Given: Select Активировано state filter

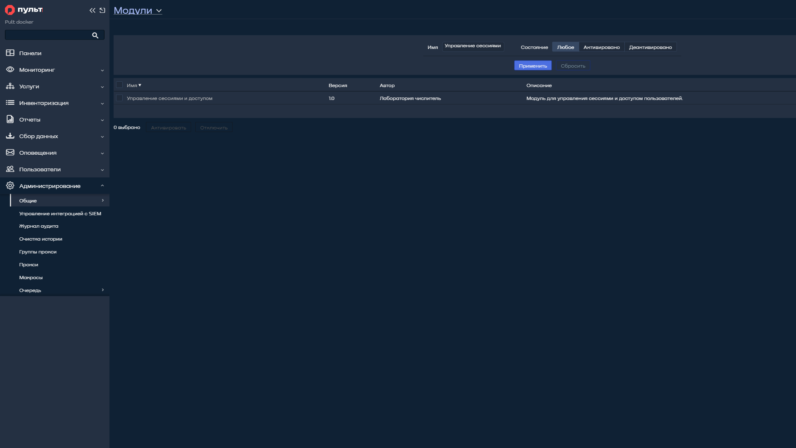Looking at the screenshot, I should pos(602,47).
